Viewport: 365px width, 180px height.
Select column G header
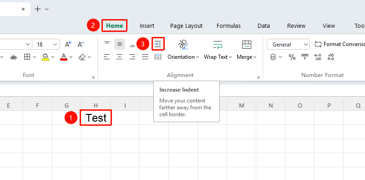(x=67, y=106)
